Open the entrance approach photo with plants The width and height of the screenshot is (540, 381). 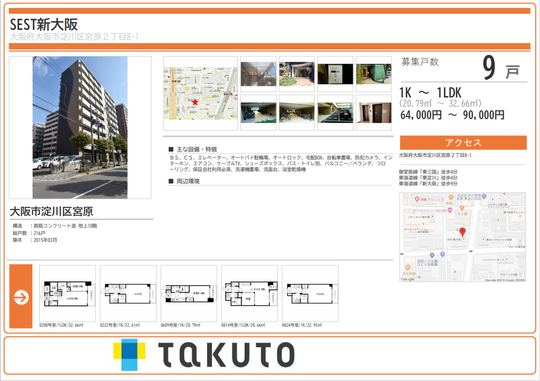[297, 74]
